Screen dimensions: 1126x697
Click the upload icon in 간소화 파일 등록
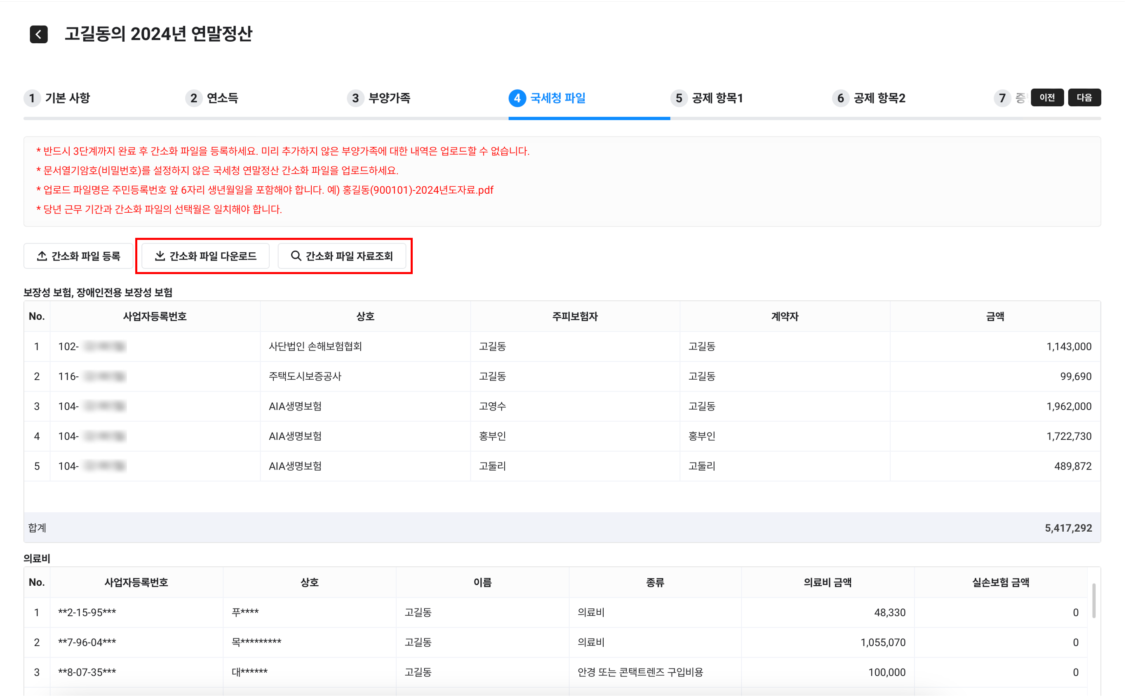[x=42, y=256]
